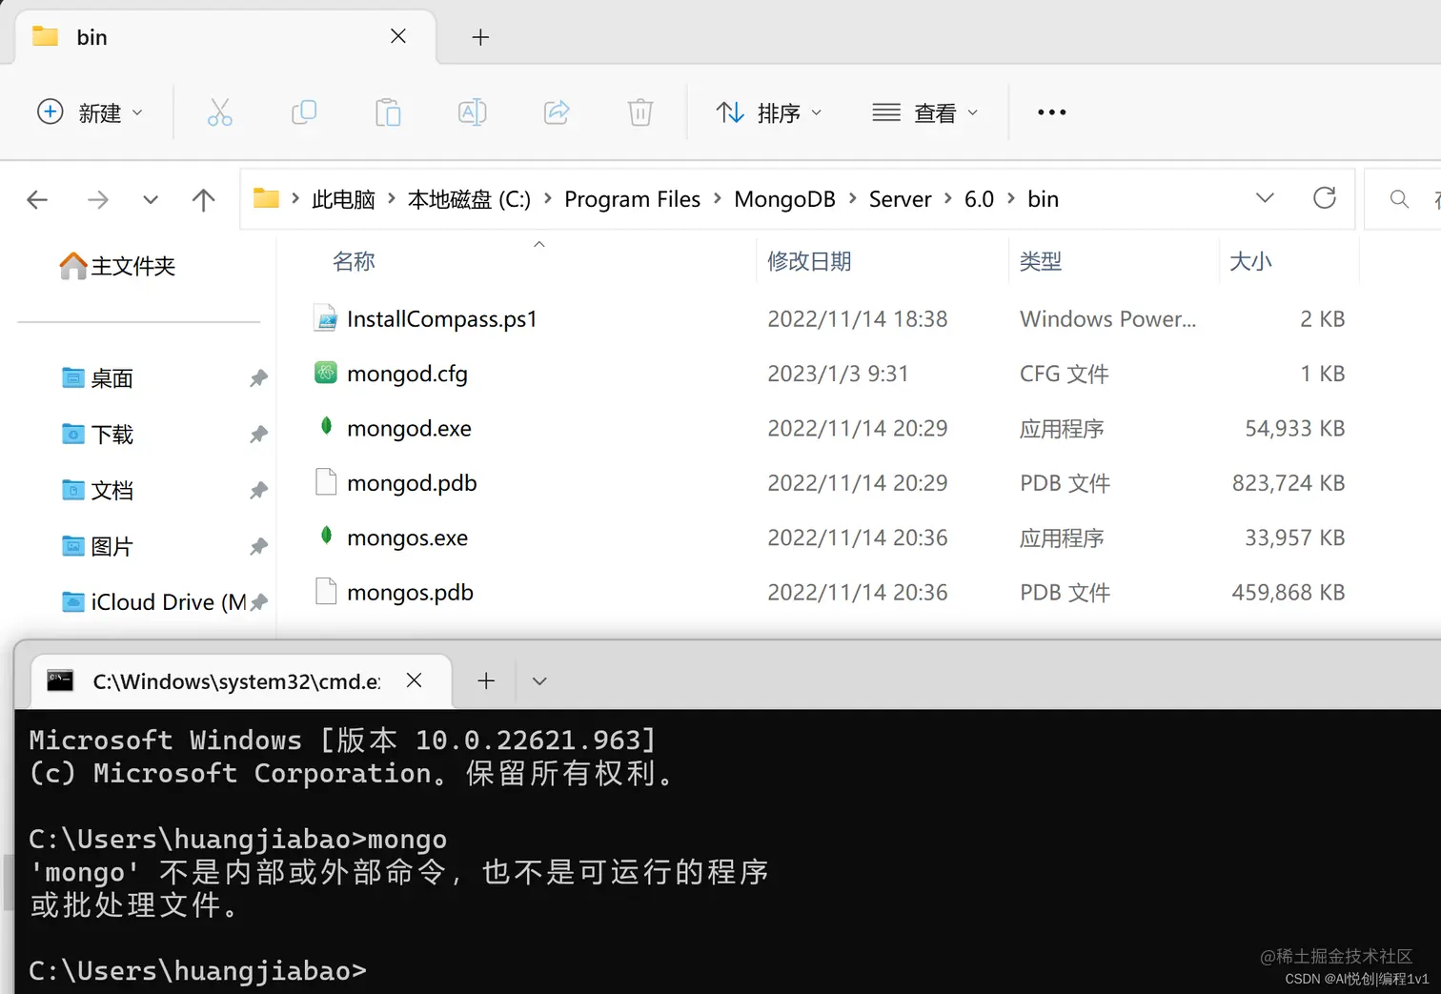
Task: Expand chevron after MongoDB in breadcrumb
Action: 852,198
